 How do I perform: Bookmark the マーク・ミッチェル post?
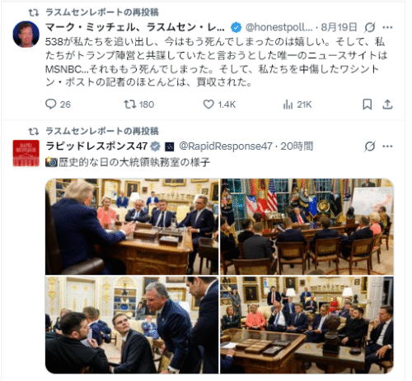coord(368,105)
